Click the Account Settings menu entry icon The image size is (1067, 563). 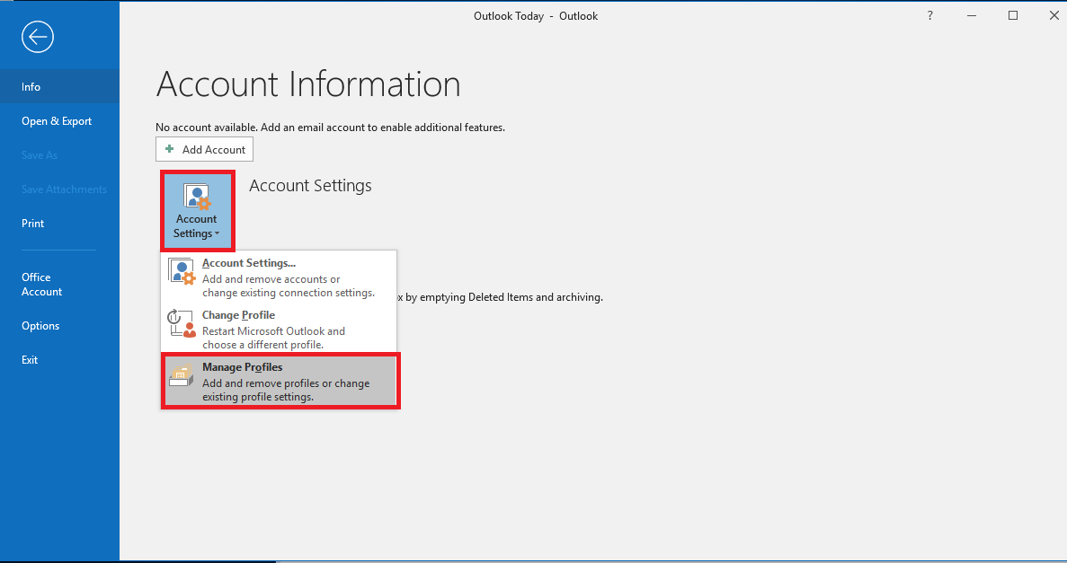(x=182, y=271)
